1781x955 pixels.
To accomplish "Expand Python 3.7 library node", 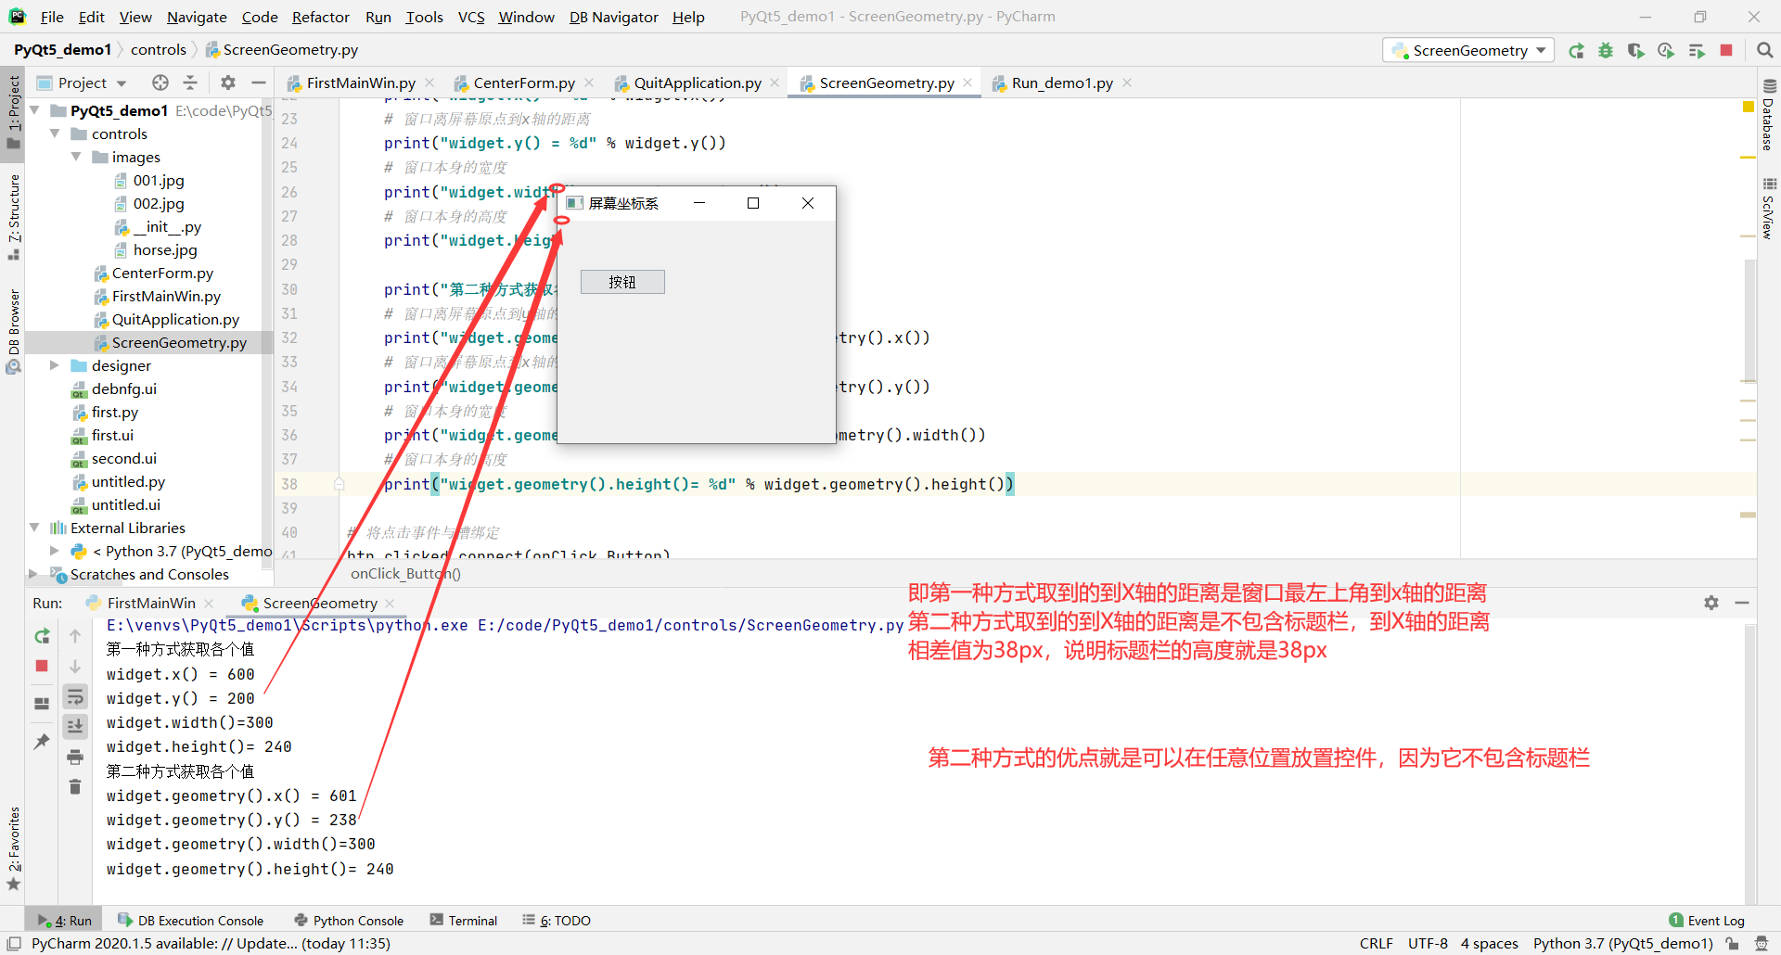I will (x=56, y=551).
